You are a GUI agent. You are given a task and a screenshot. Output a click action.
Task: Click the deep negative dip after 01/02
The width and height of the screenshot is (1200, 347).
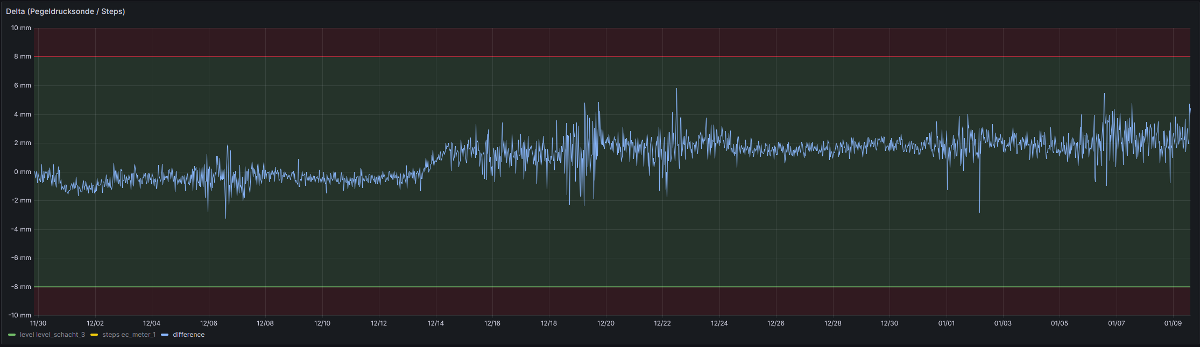(979, 211)
